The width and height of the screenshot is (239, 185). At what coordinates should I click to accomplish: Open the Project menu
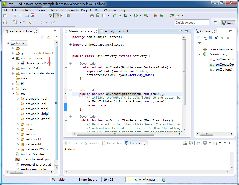coord(86,10)
